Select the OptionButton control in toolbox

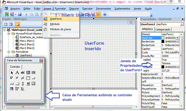[17, 78]
